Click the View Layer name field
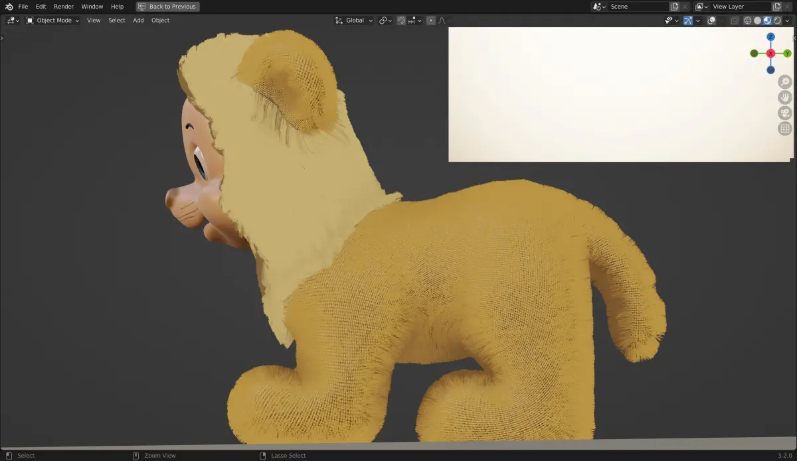The width and height of the screenshot is (797, 461). pyautogui.click(x=740, y=7)
